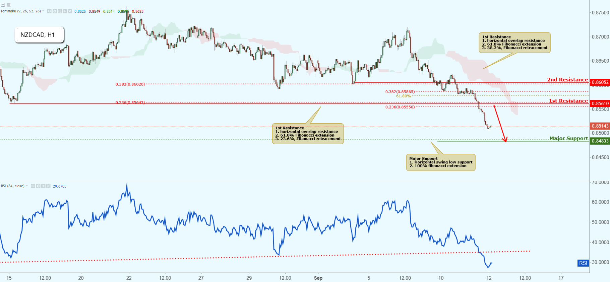The width and height of the screenshot is (610, 282).
Task: Select the 1st Resistance line label
Action: pyautogui.click(x=568, y=101)
